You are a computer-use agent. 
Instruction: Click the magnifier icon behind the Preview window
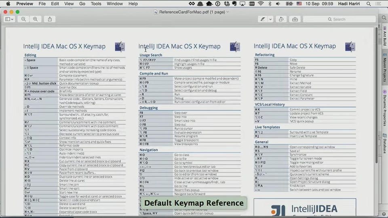[384, 17]
